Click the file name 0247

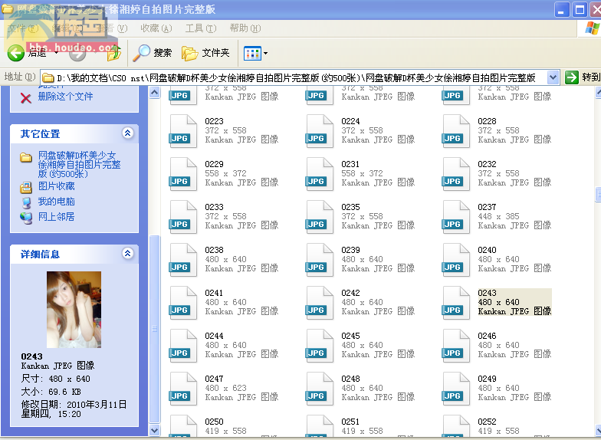click(214, 379)
